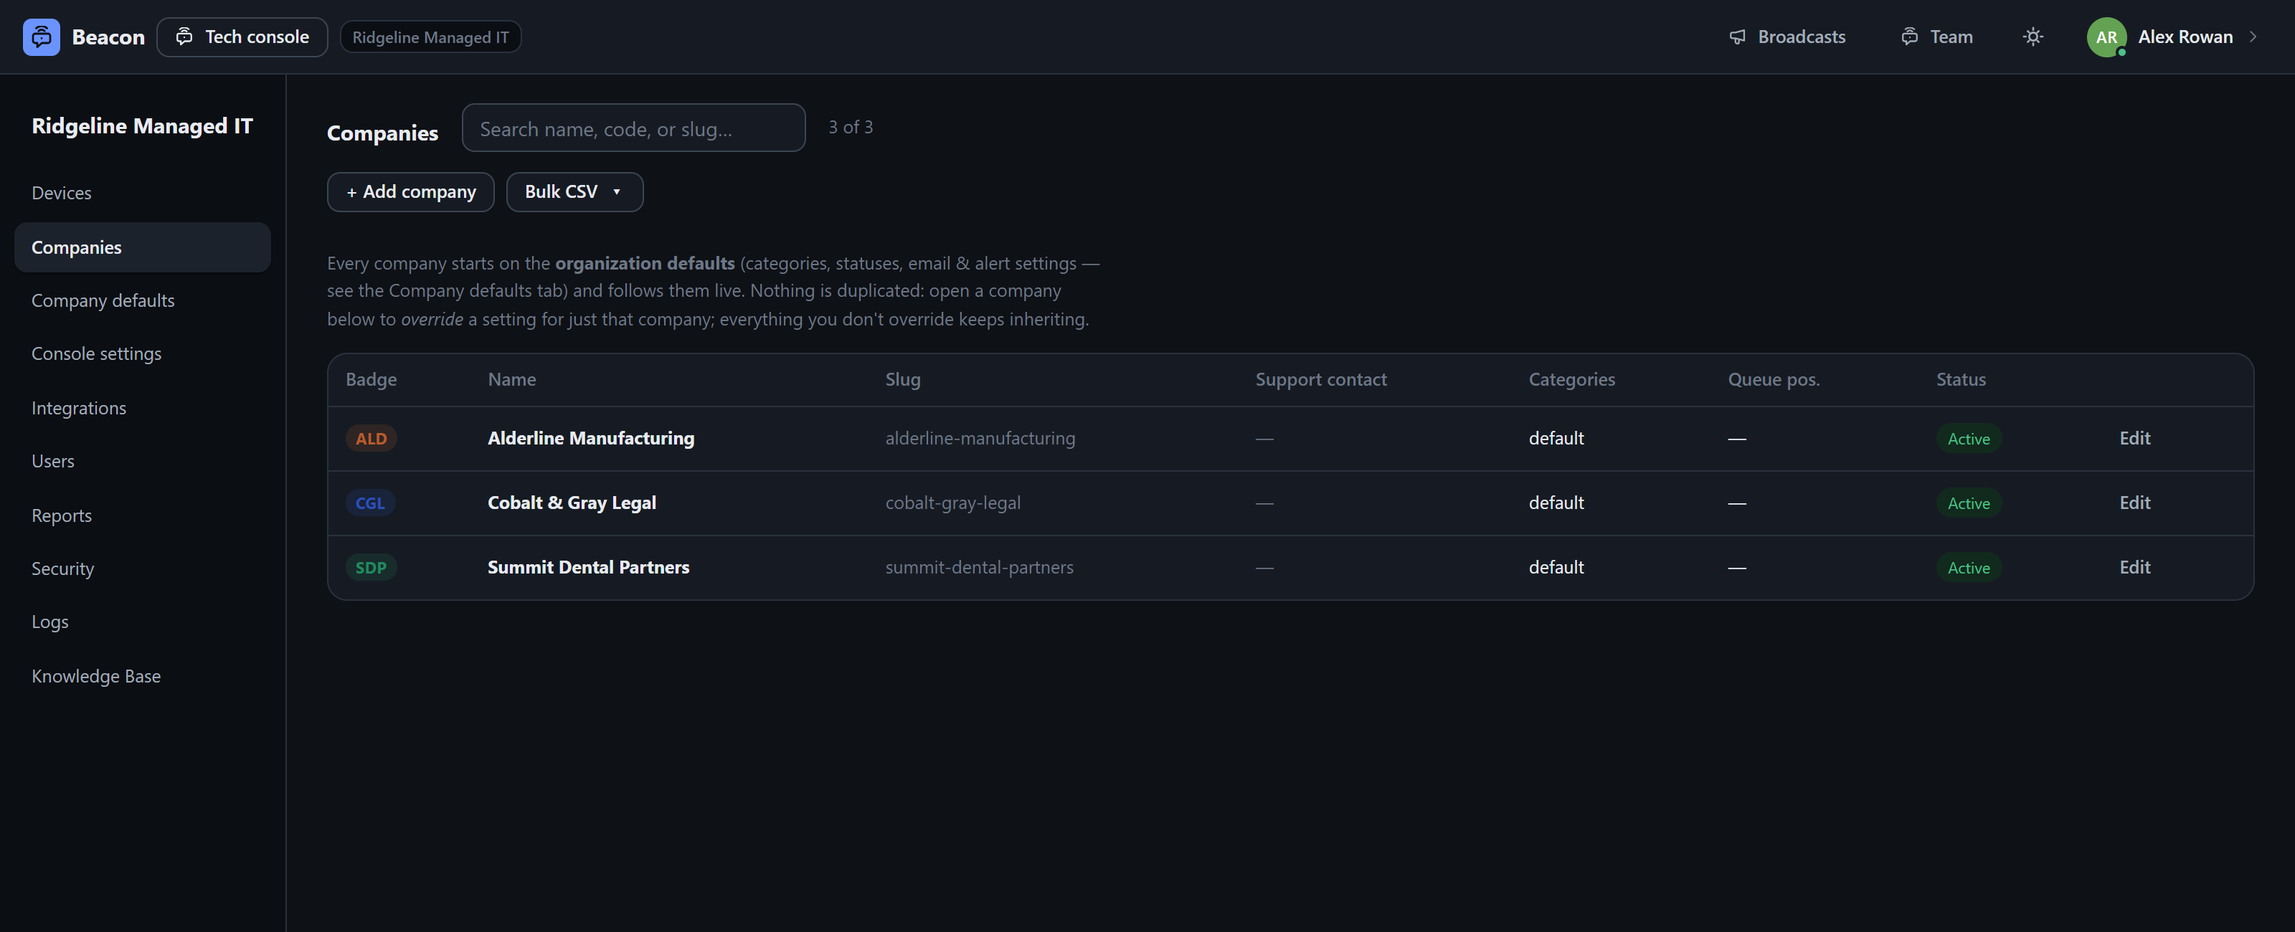The height and width of the screenshot is (932, 2295).
Task: Select Companies in the sidebar
Action: coord(143,247)
